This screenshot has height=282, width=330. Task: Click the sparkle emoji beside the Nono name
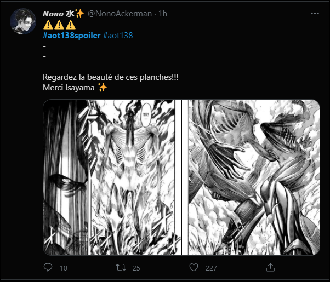click(79, 13)
